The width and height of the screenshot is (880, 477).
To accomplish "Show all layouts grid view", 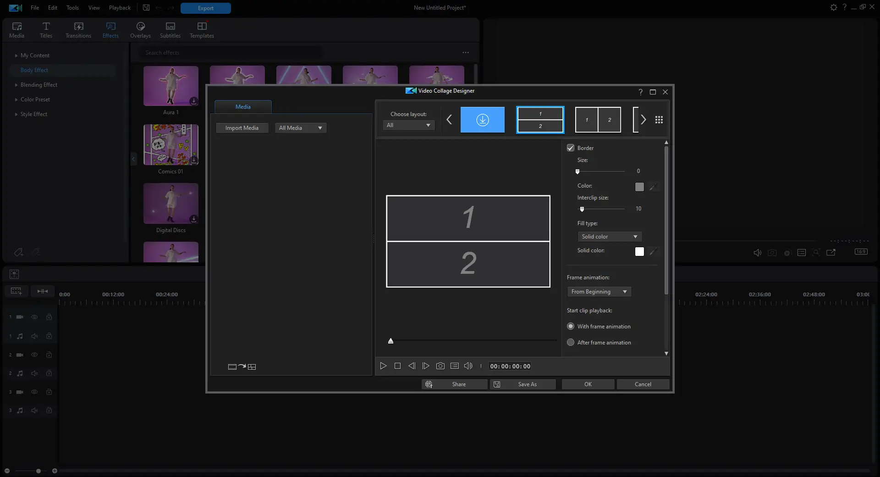I will coord(659,120).
